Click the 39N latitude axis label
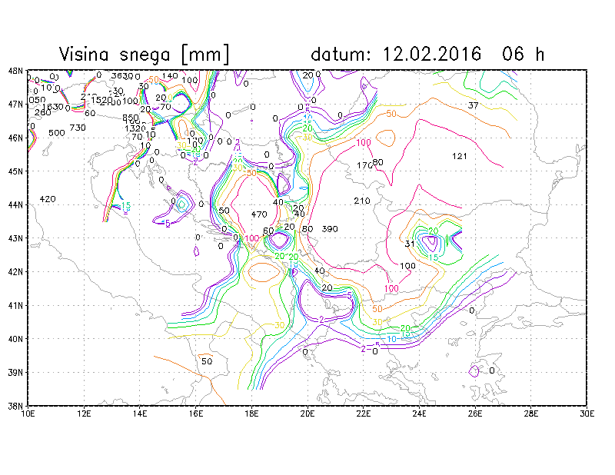 tap(15, 372)
